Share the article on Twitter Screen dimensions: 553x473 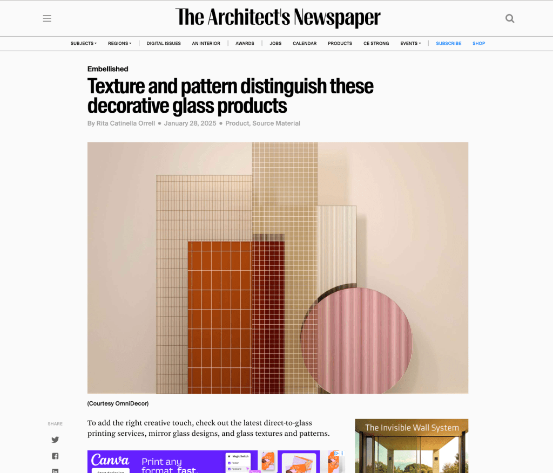pyautogui.click(x=55, y=440)
